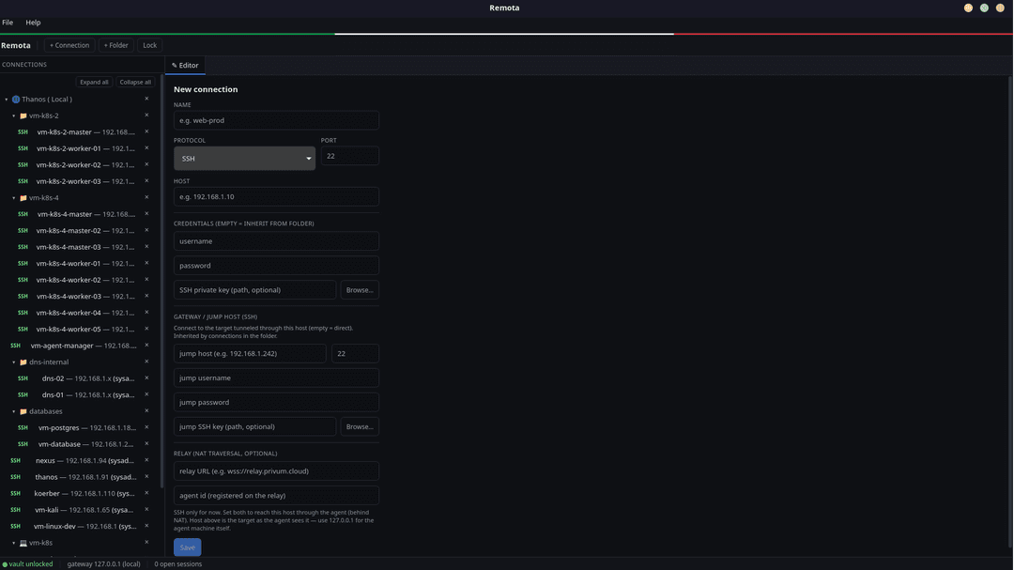Click SSH badge of vm-k8s-2-master
Image resolution: width=1014 pixels, height=570 pixels.
23,132
